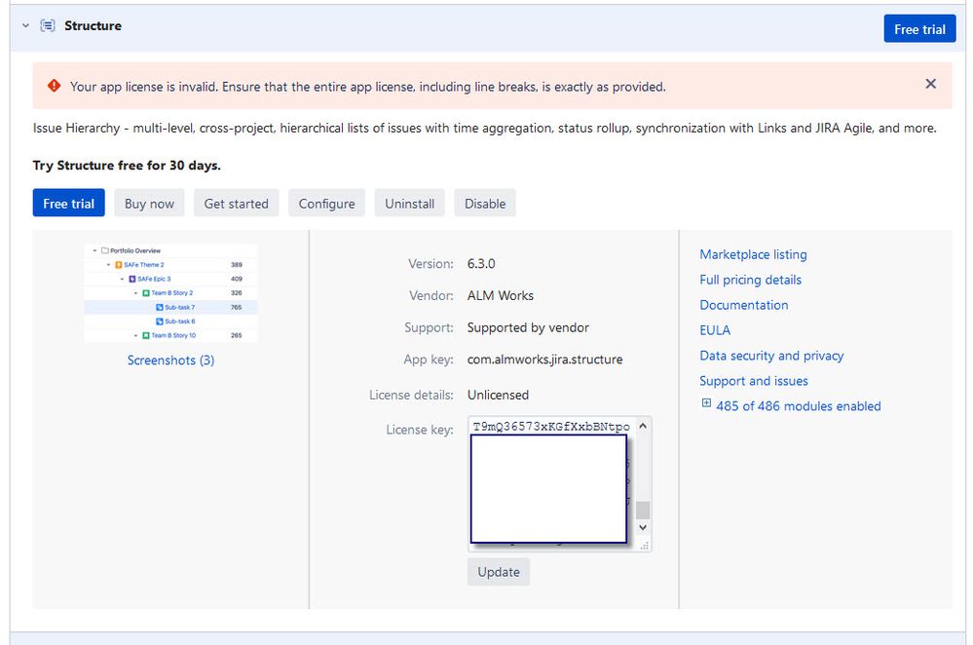Disable the Structure app
Viewport: 973px width, 645px height.
tap(485, 204)
